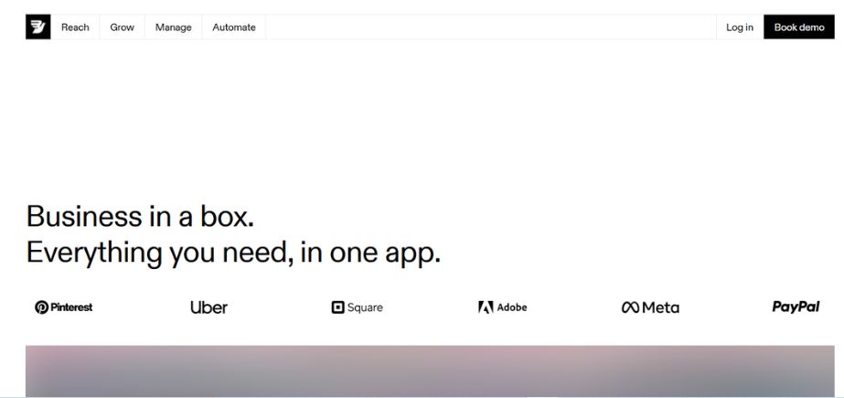Click the Log in link
This screenshot has height=398, width=844.
[739, 27]
